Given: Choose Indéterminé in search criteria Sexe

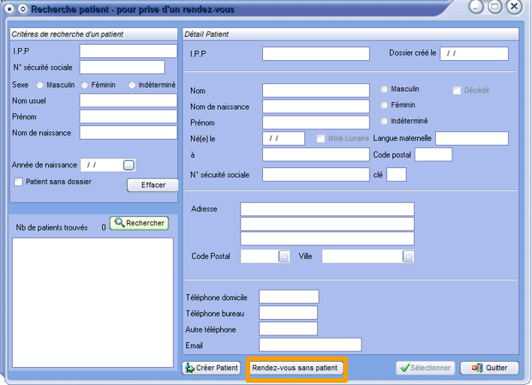Looking at the screenshot, I should [132, 85].
